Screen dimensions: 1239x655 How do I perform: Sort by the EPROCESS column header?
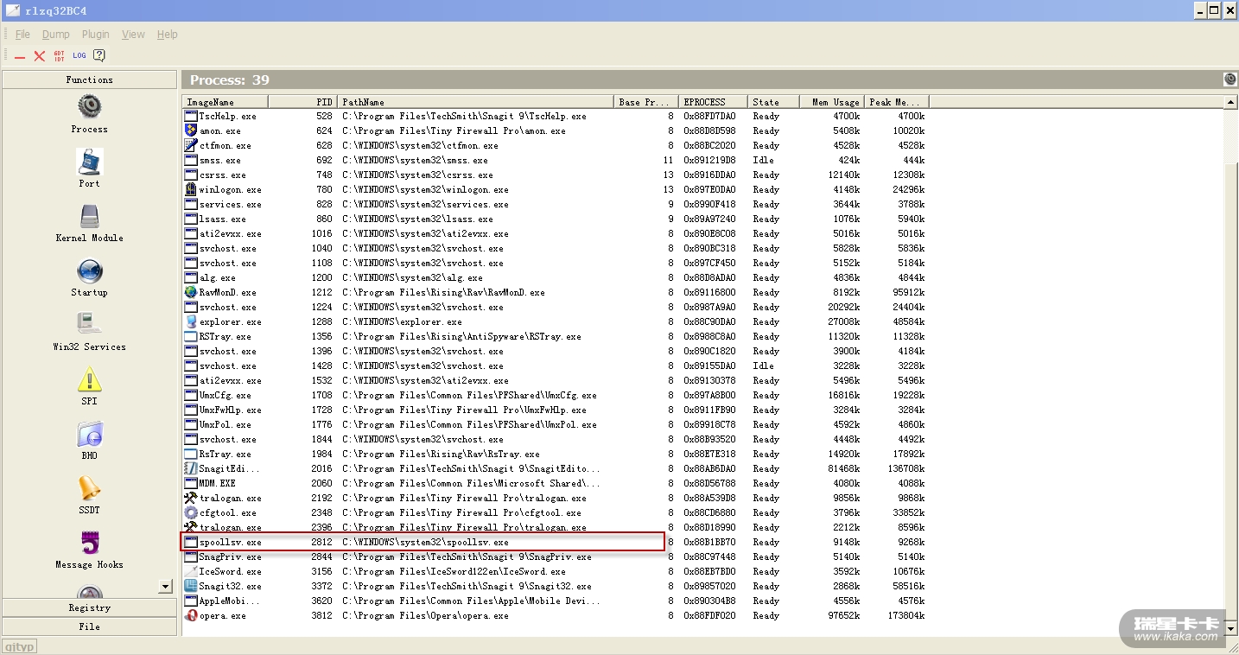coord(713,102)
